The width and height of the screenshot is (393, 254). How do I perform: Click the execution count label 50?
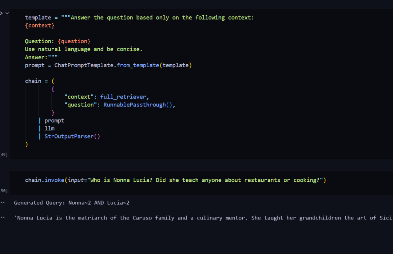pyautogui.click(x=4, y=191)
